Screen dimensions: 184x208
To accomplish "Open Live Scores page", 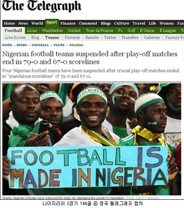I will point(15,37).
